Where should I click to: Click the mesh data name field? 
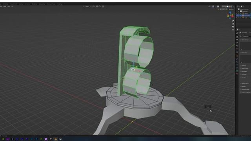pyautogui.click(x=246, y=36)
